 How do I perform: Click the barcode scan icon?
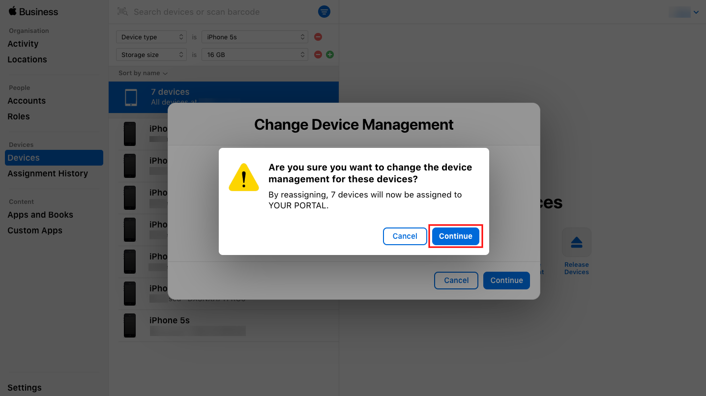(x=122, y=12)
